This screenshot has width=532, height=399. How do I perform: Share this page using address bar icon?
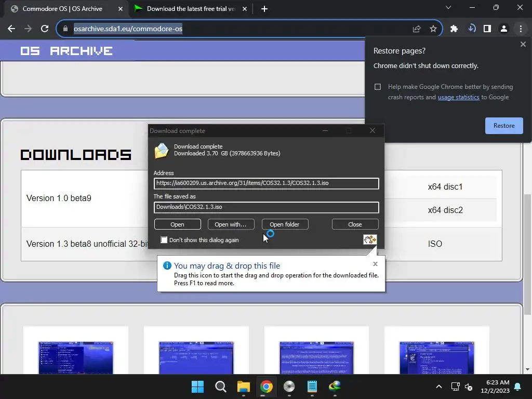[x=417, y=29]
